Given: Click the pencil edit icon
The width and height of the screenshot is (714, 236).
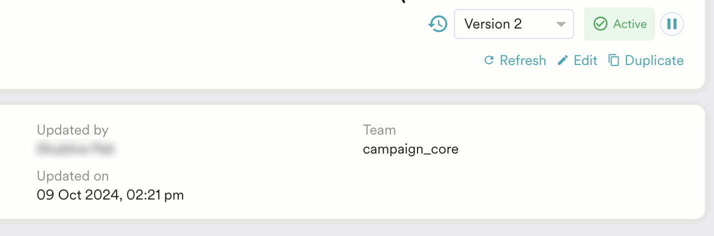Looking at the screenshot, I should [x=563, y=60].
